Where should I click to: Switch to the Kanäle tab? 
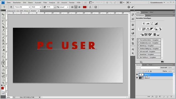pyautogui.click(x=145, y=65)
